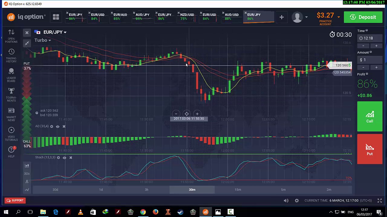The width and height of the screenshot is (387, 217).
Task: Open Market News panel
Action: tap(11, 115)
